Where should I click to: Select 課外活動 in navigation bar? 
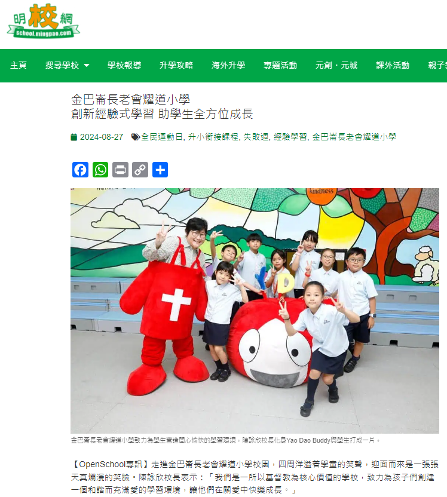[393, 65]
